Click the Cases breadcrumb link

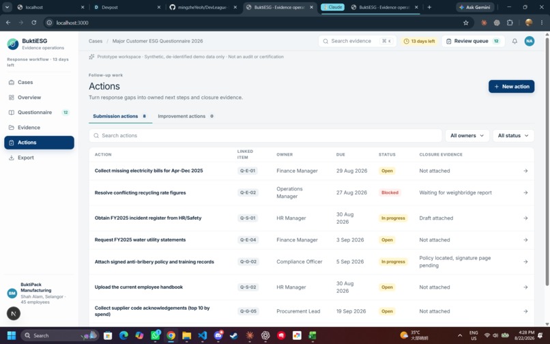[96, 41]
